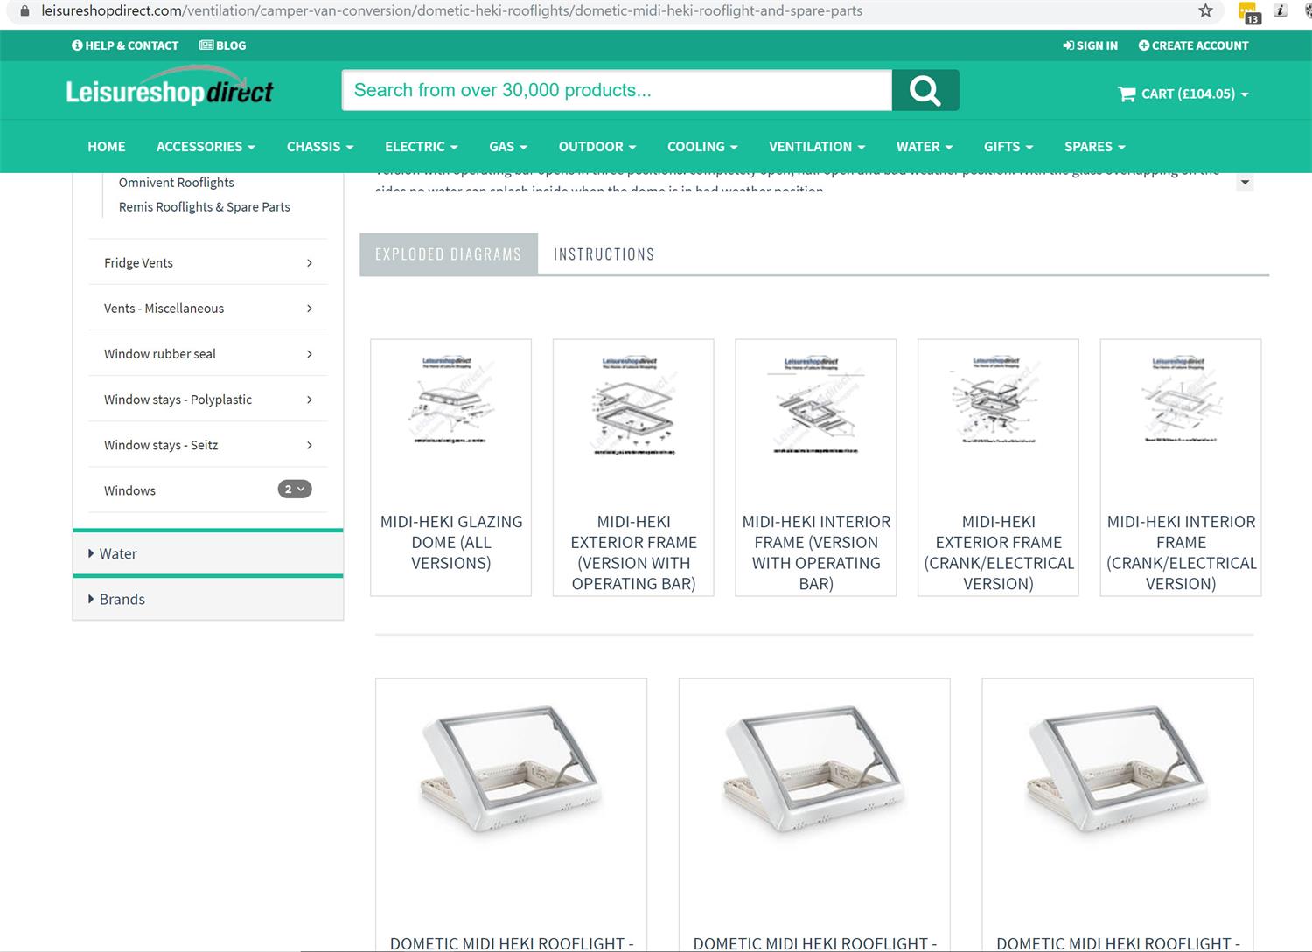Open first Dometic Midi Heki rooflight product image

(x=511, y=769)
